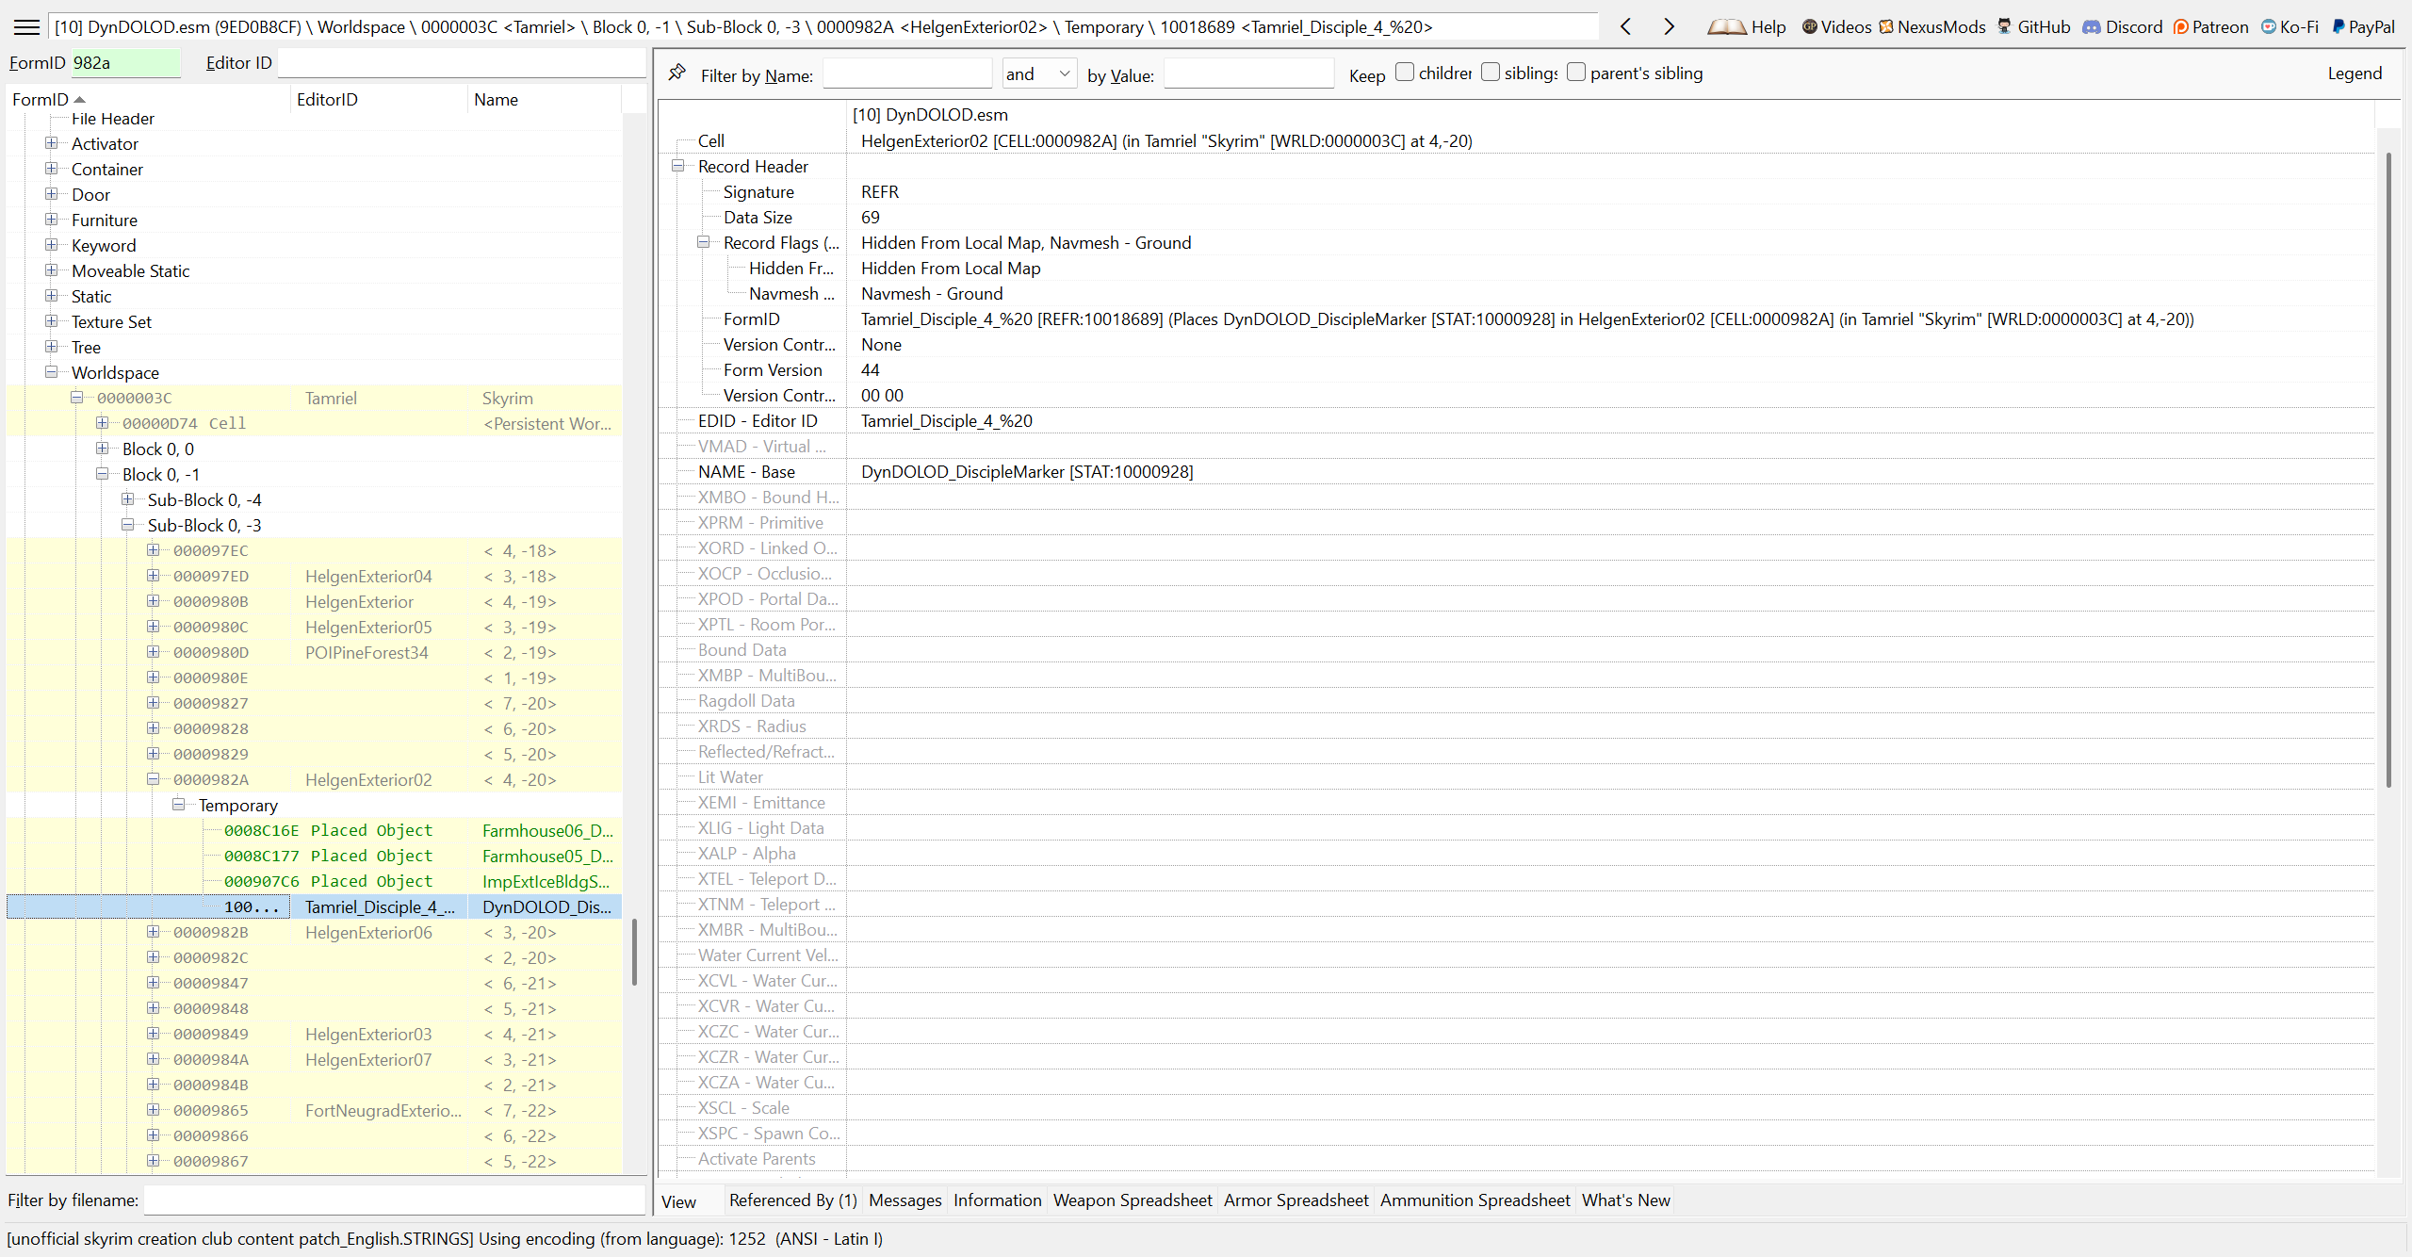Enable Keep parent's siblings checkbox

coord(1576,73)
